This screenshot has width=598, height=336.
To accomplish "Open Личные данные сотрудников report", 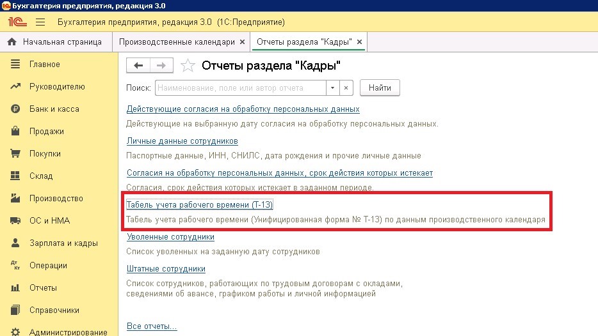I will click(x=182, y=141).
